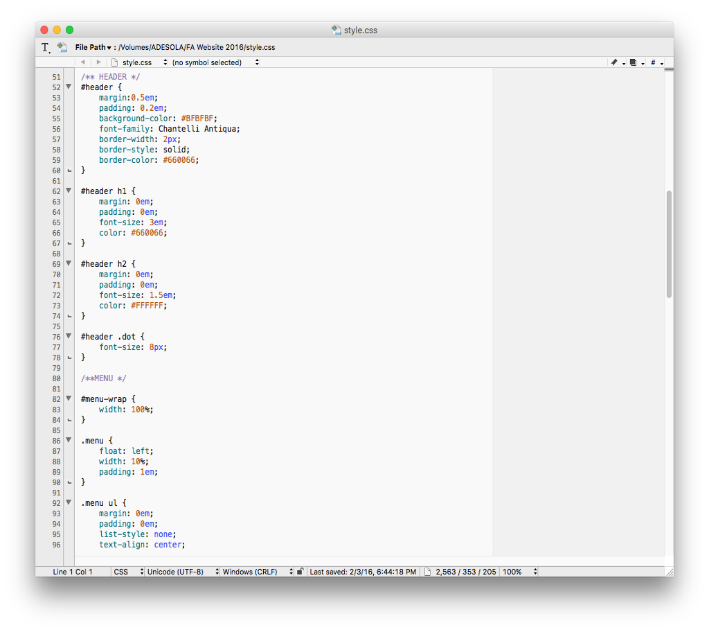
Task: Click the #660066 border-color value
Action: pyautogui.click(x=179, y=160)
